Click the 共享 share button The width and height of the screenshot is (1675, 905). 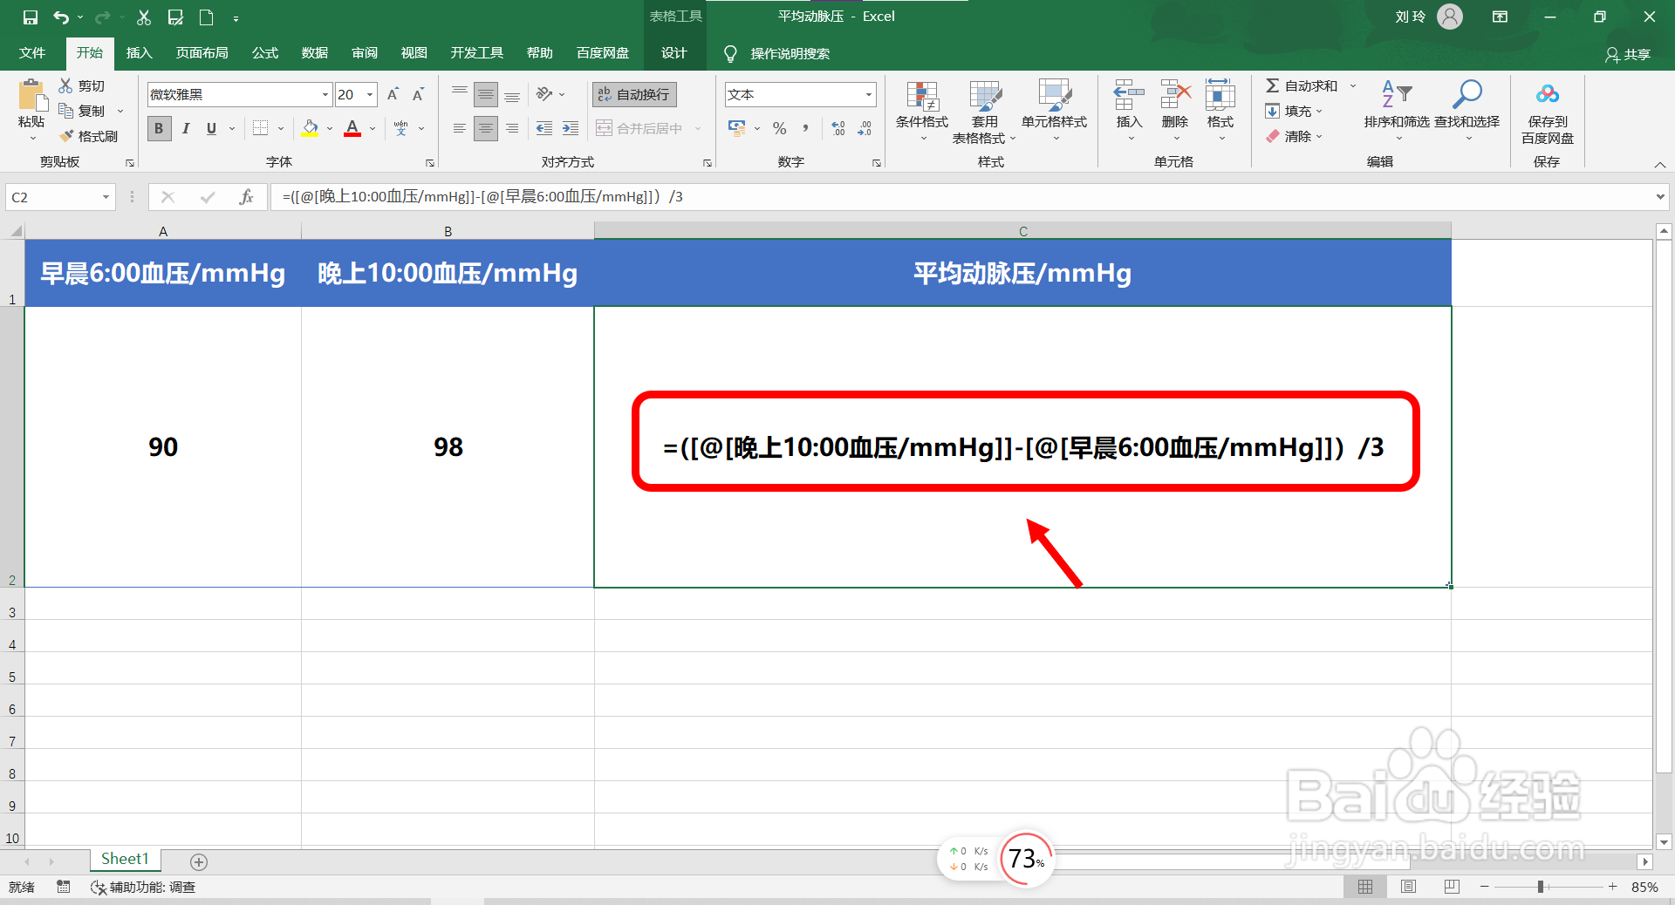[1630, 54]
